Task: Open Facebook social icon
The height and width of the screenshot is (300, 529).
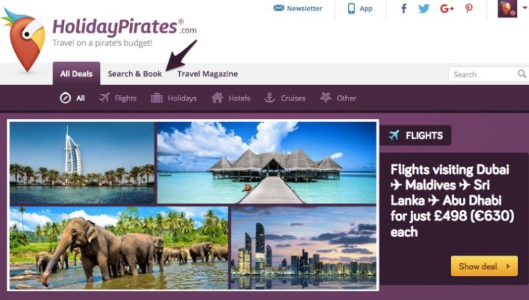Action: pos(403,9)
